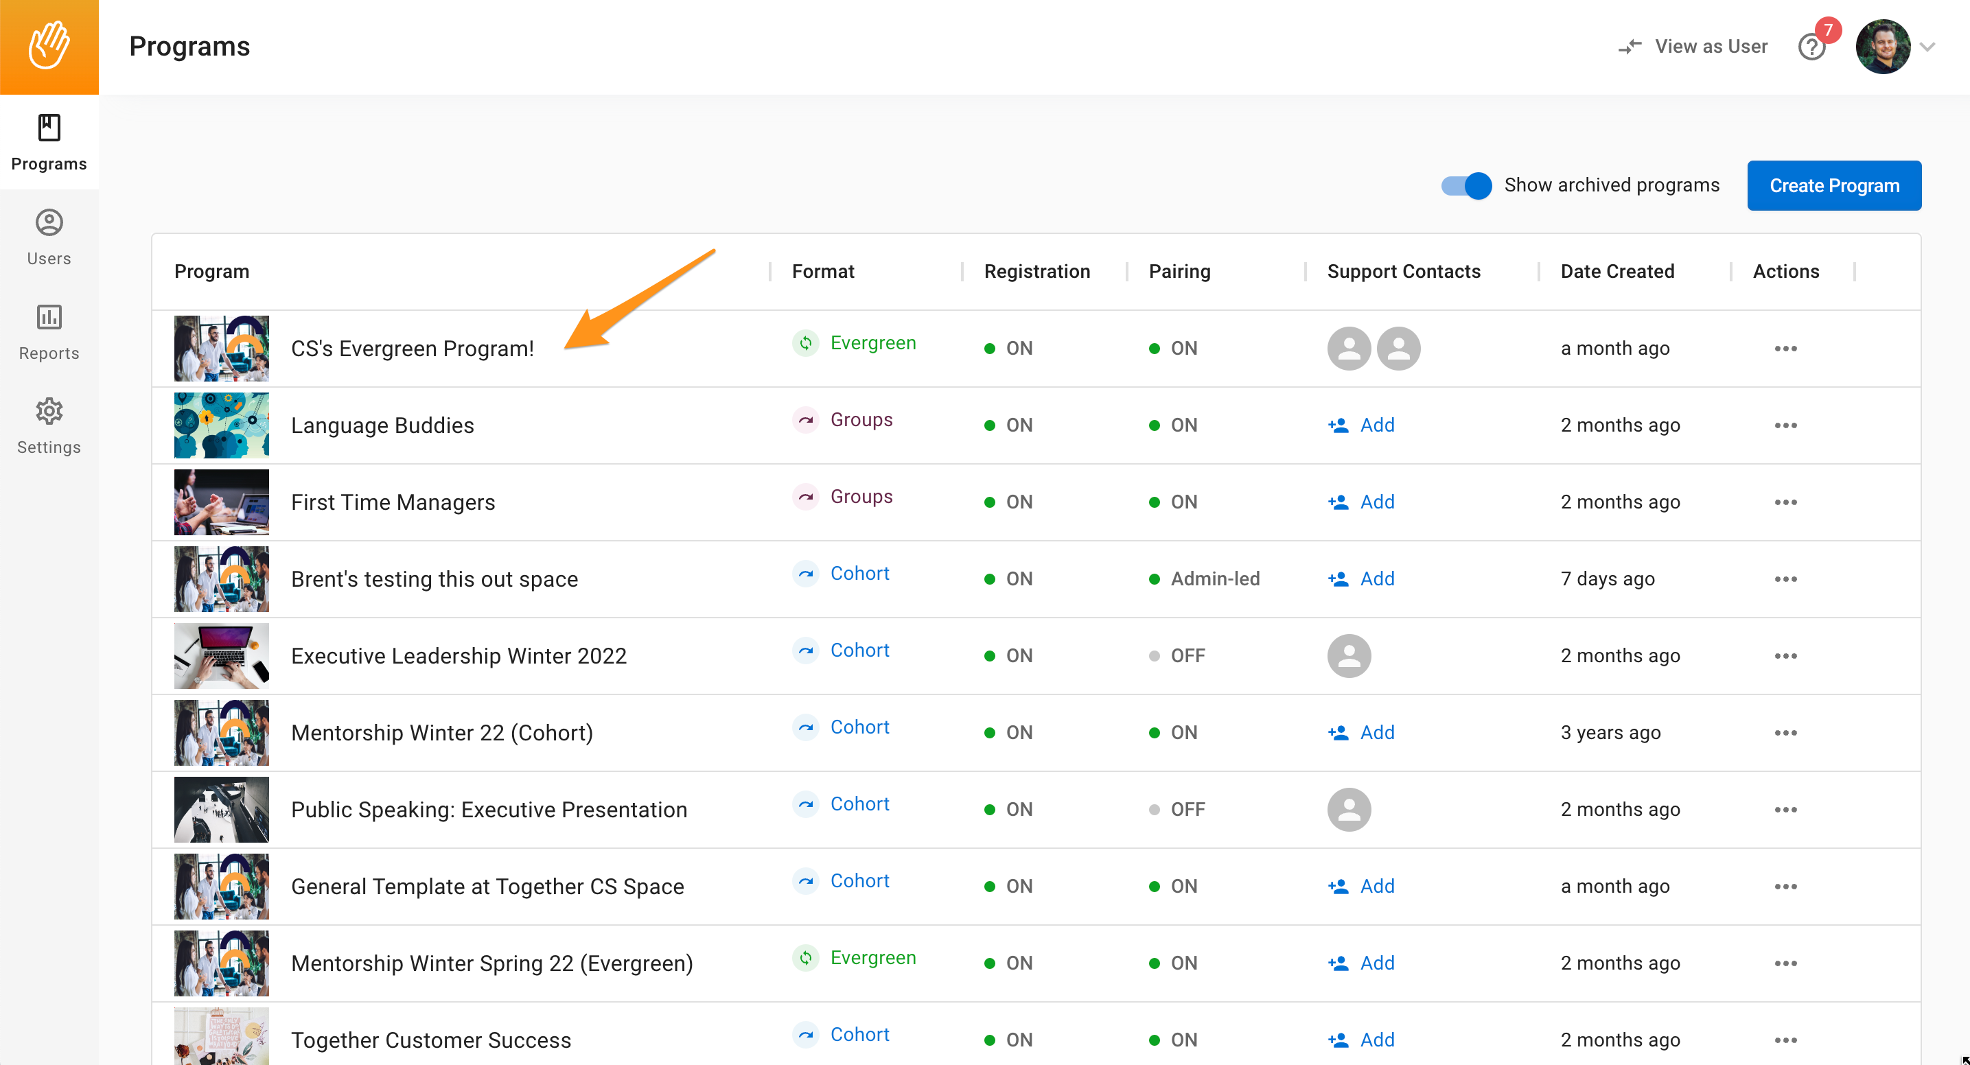
Task: Add support contact for Language Buddies
Action: (1361, 425)
